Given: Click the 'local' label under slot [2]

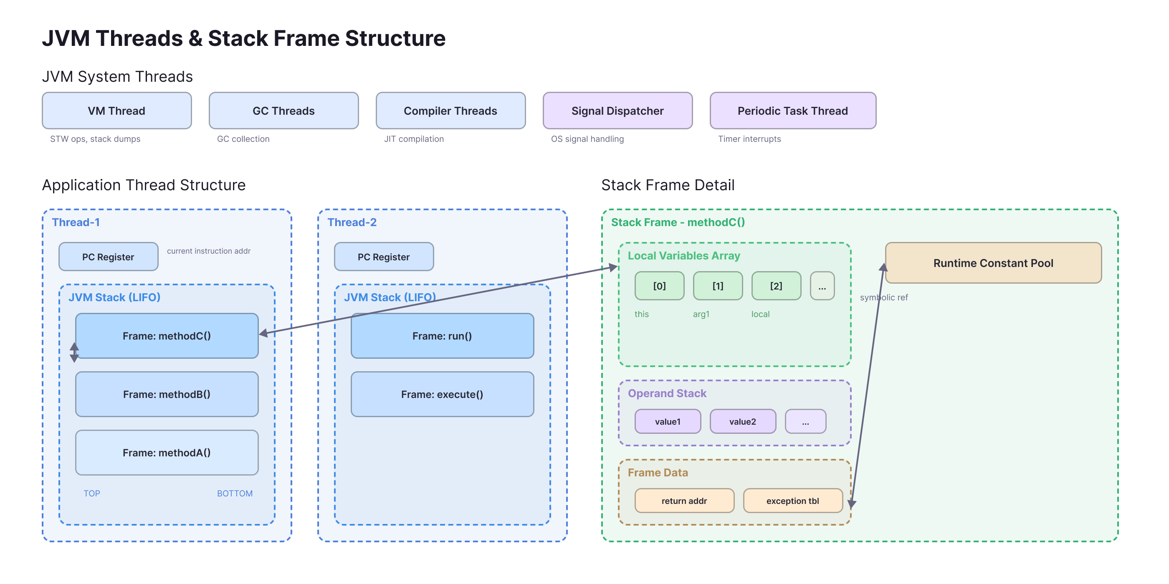Looking at the screenshot, I should 761,314.
